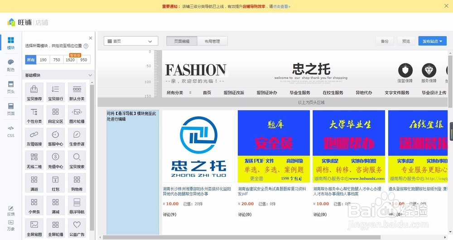453x240 pixels.
Task: Click the 信誉保障 shield badge
Action: click(405, 73)
